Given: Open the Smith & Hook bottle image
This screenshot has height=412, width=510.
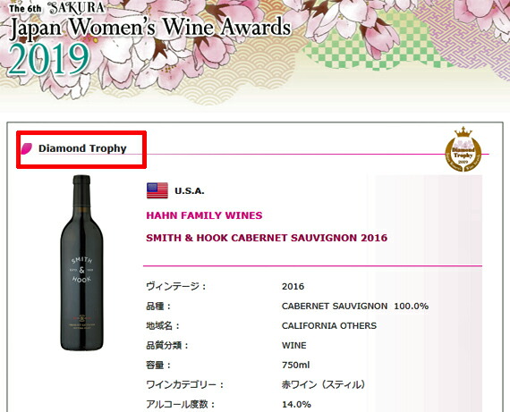Looking at the screenshot, I should tap(81, 263).
